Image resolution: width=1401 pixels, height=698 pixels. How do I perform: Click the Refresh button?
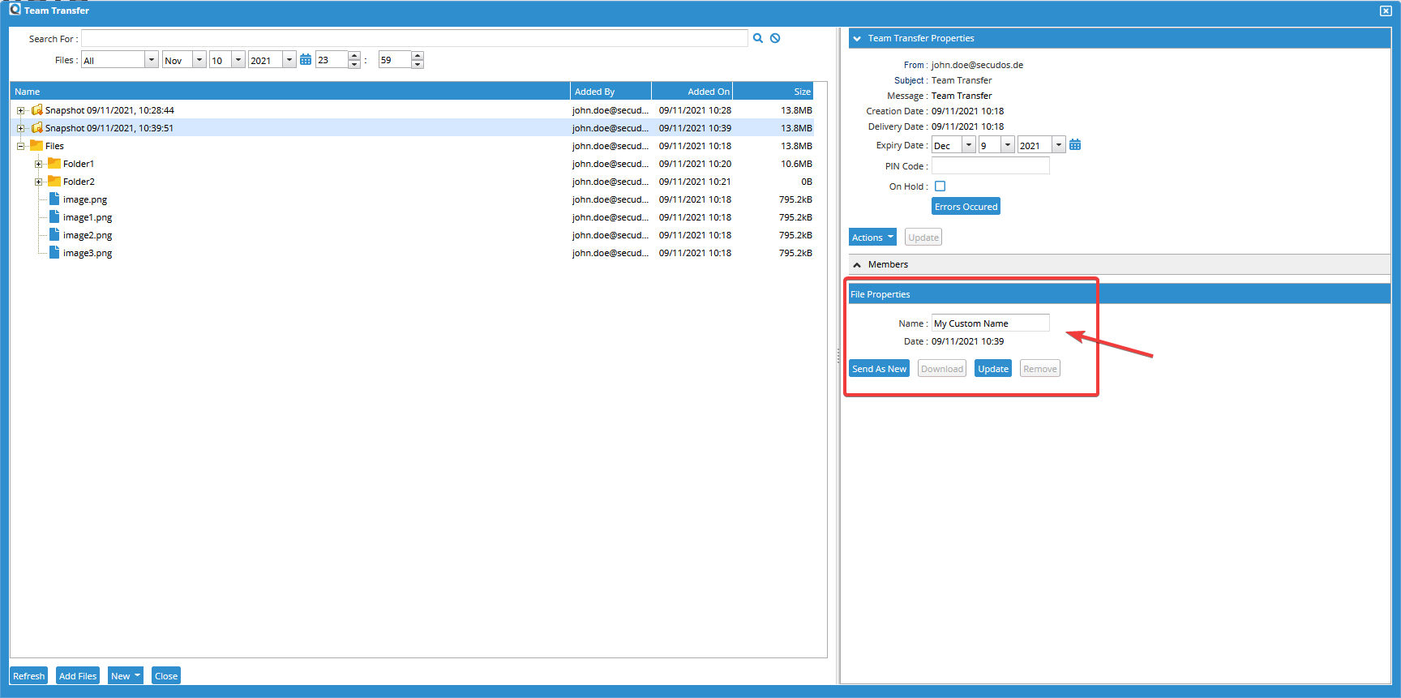29,676
